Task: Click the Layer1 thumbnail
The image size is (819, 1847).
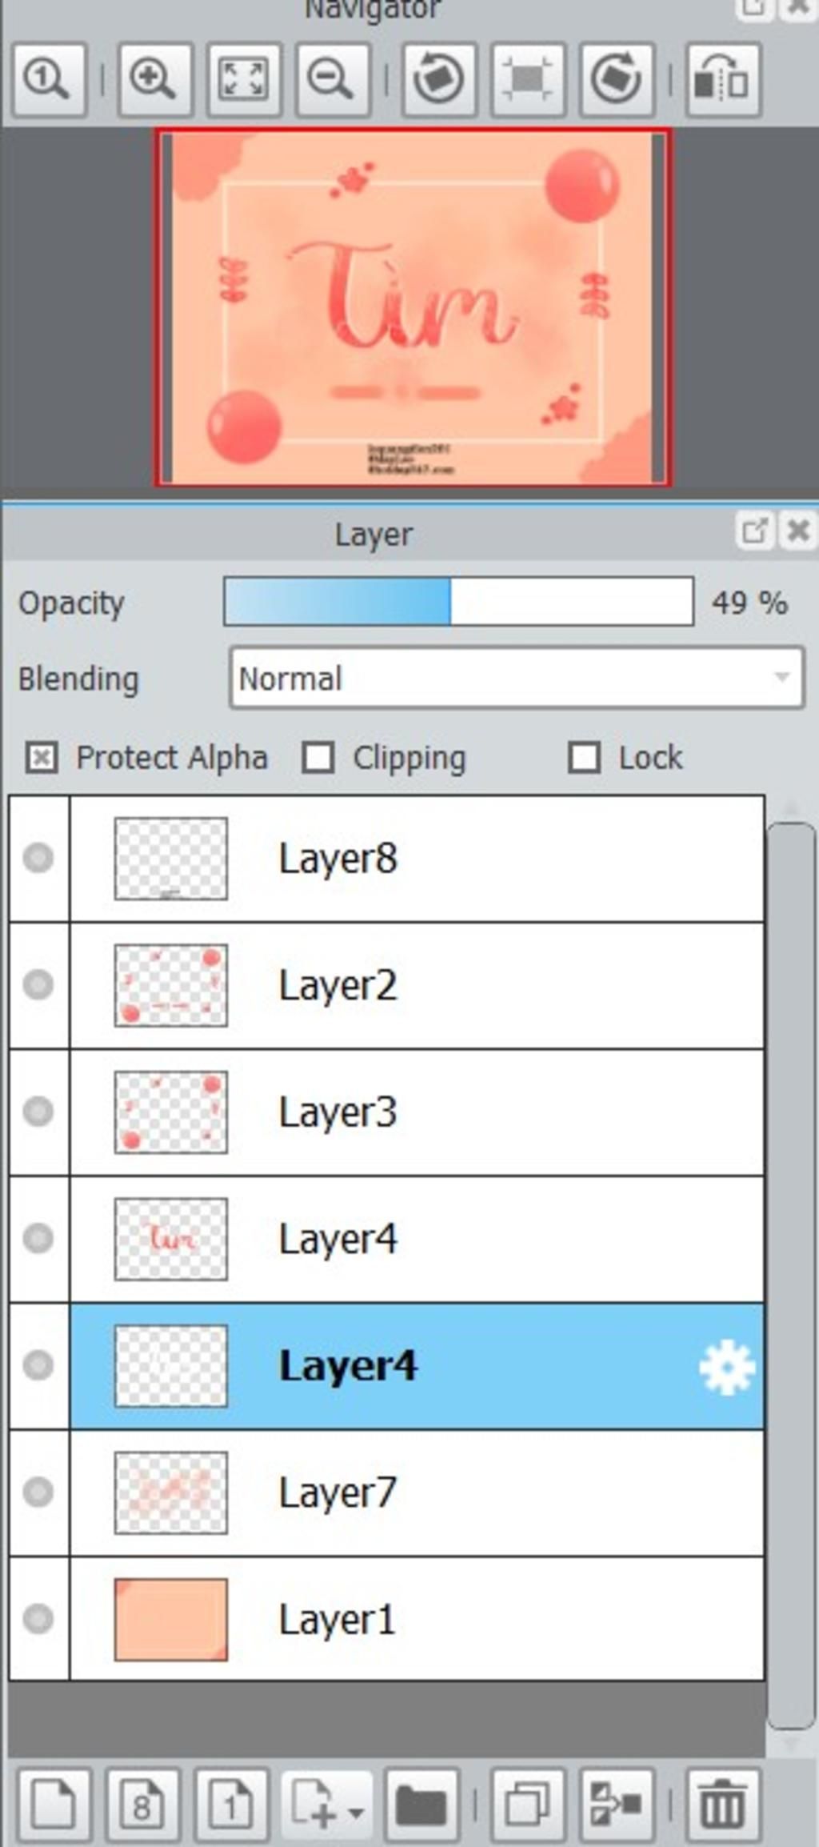Action: [x=170, y=1619]
